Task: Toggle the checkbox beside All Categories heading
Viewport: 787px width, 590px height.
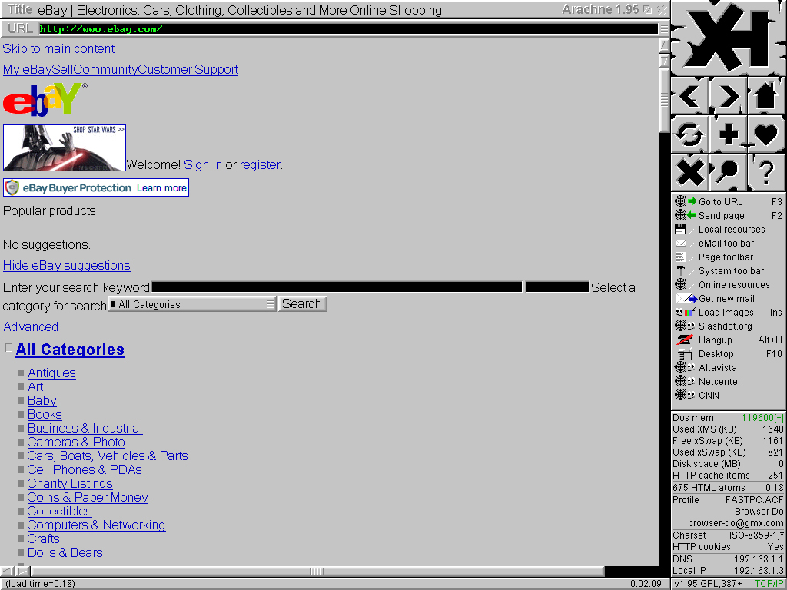Action: point(8,348)
